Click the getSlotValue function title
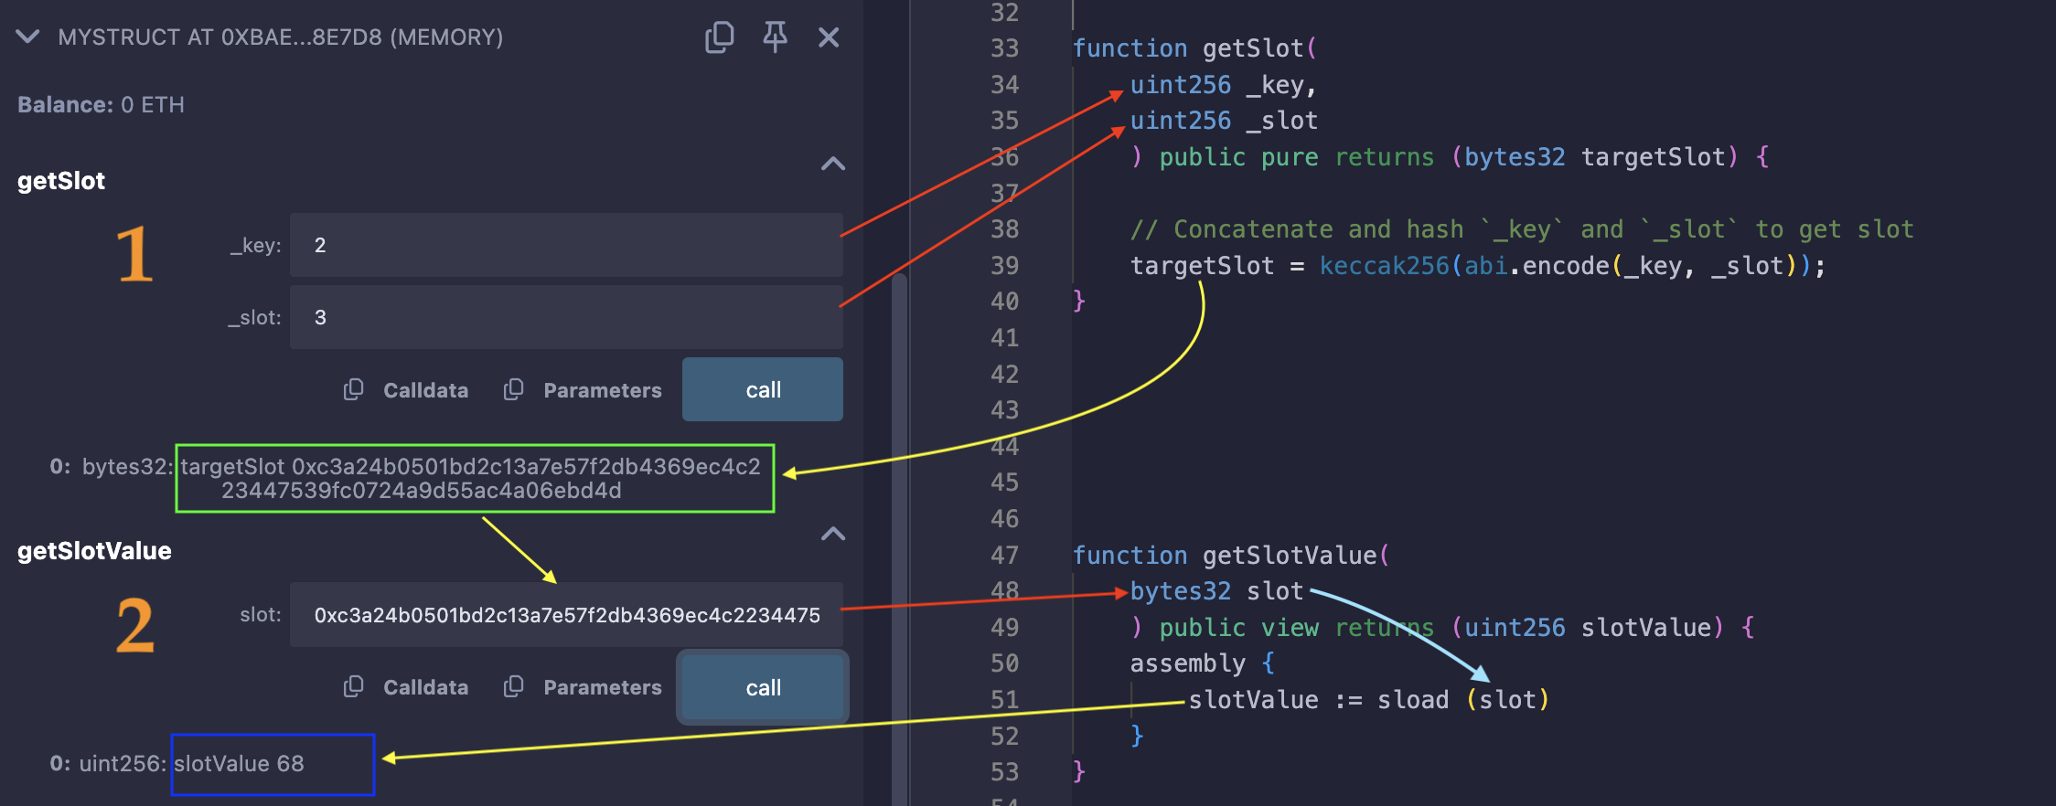This screenshot has height=806, width=2056. point(94,551)
